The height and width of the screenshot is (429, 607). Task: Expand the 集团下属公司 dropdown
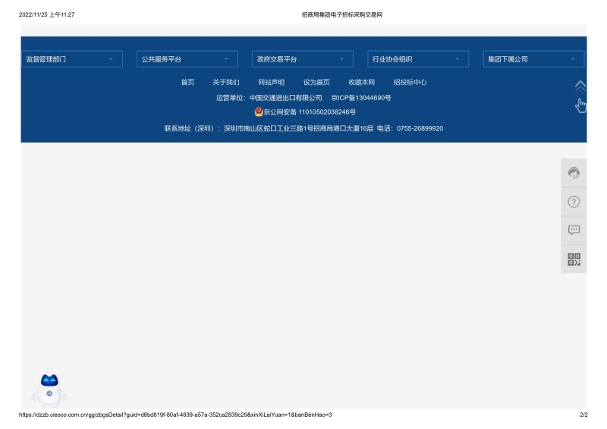[x=533, y=59]
